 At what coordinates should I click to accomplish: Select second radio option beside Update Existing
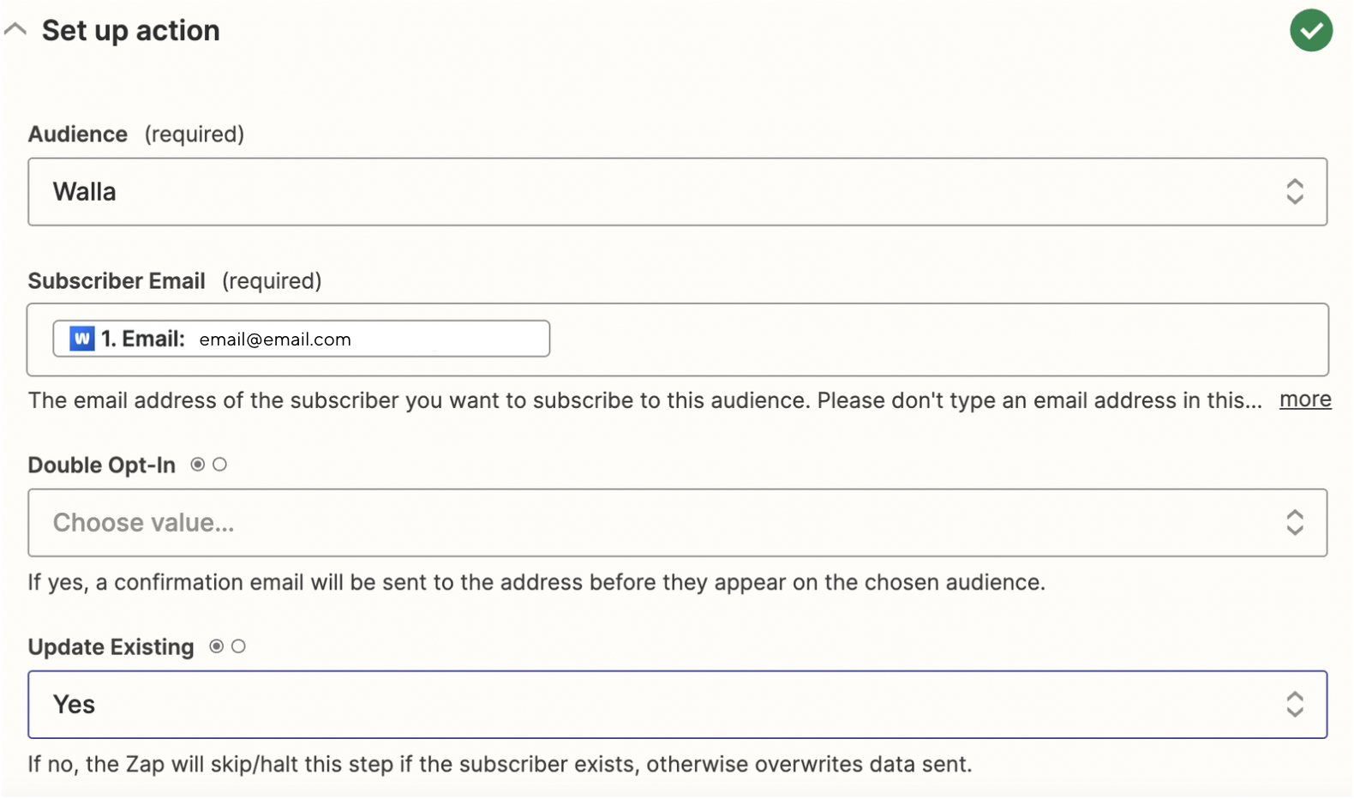[239, 646]
